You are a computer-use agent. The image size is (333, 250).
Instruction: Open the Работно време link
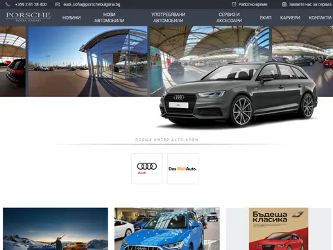253,4
